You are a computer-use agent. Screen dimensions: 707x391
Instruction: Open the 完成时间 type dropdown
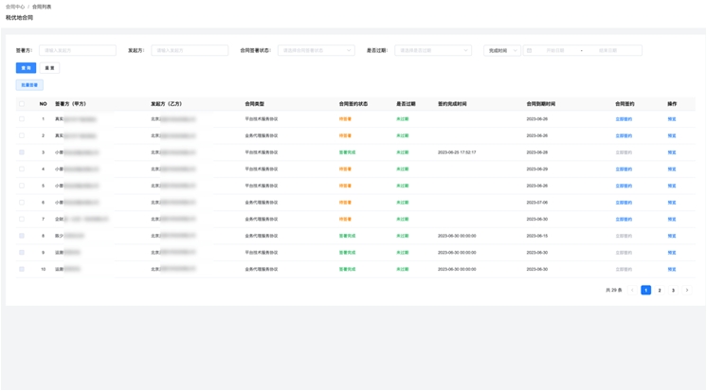(502, 50)
